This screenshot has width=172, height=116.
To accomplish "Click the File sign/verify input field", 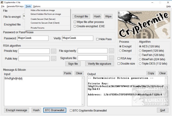I will 92,51.
